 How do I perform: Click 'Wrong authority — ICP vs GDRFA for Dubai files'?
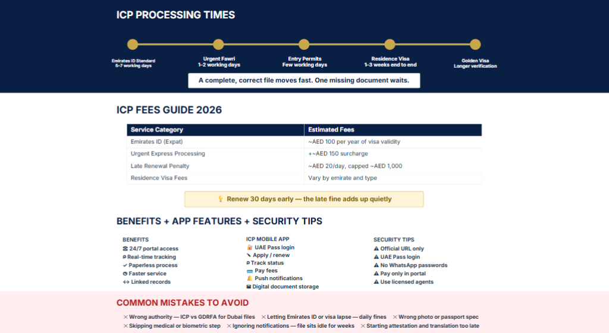click(x=192, y=317)
